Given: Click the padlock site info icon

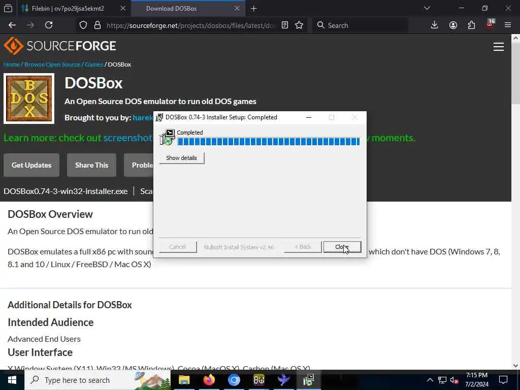Looking at the screenshot, I should 97,25.
